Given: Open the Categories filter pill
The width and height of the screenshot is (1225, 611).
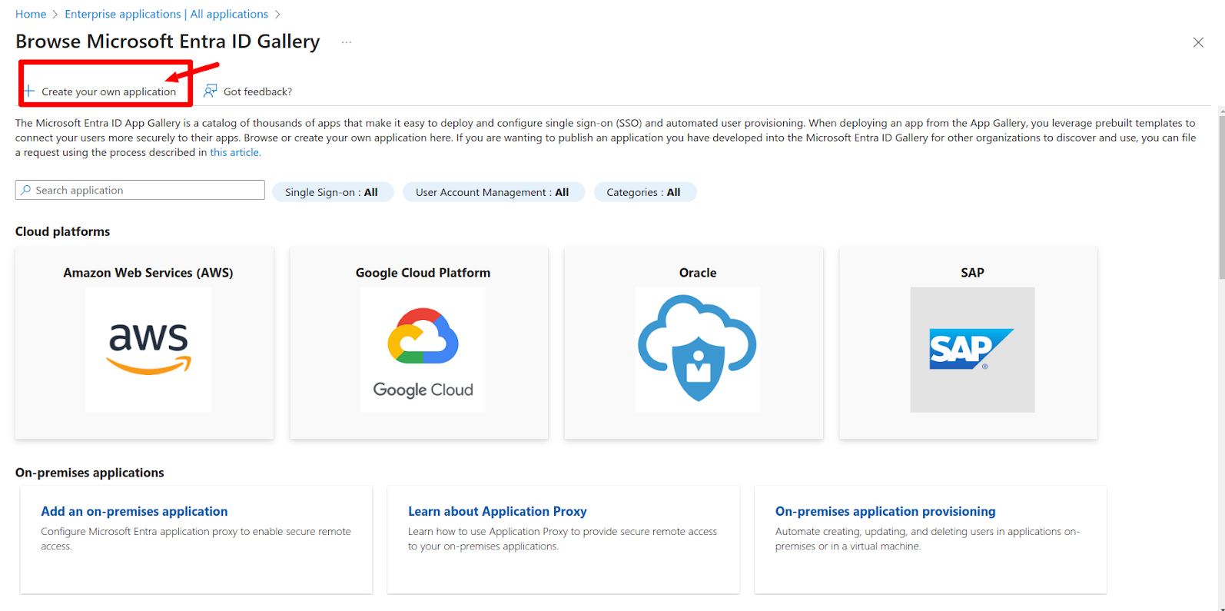Looking at the screenshot, I should (644, 192).
